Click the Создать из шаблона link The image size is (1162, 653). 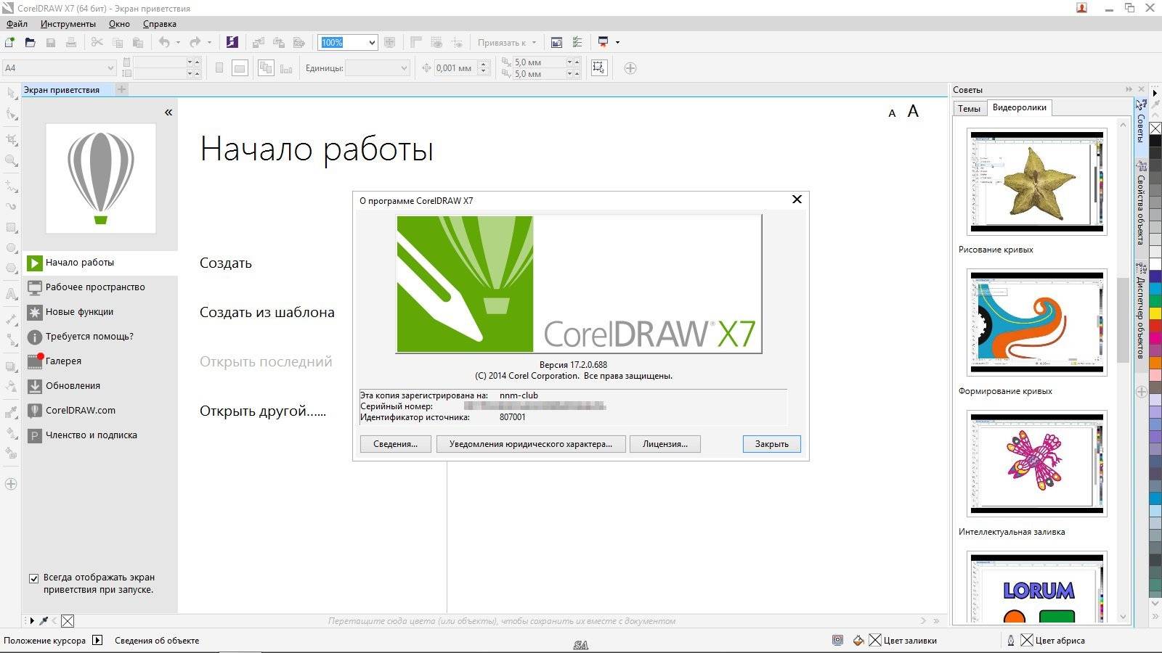(267, 313)
